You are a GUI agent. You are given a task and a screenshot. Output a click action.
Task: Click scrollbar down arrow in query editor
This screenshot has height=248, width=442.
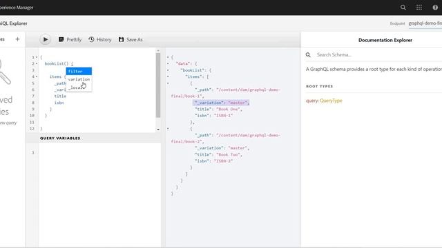158,130
